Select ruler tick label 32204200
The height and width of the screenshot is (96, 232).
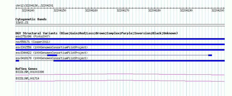pos(218,10)
